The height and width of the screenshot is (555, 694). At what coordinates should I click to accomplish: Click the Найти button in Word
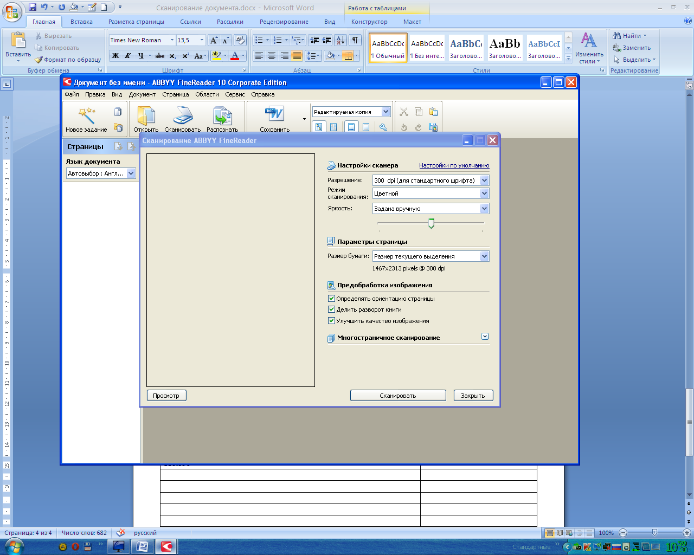pyautogui.click(x=629, y=36)
